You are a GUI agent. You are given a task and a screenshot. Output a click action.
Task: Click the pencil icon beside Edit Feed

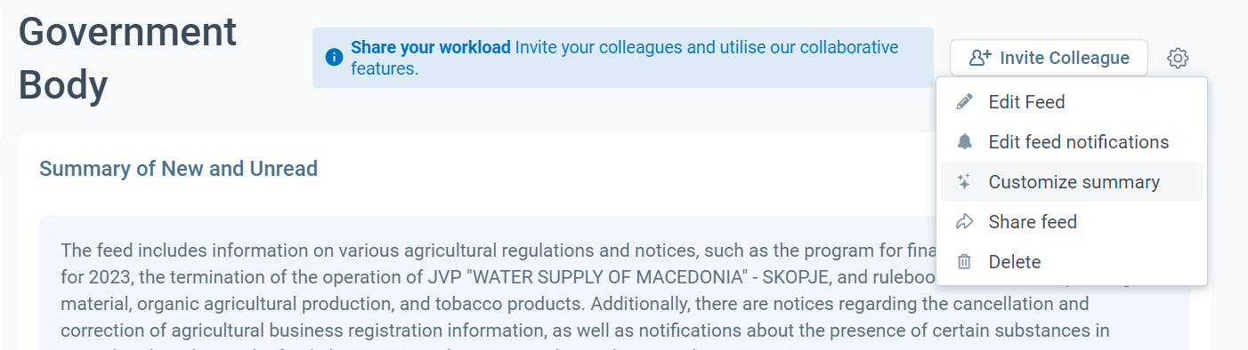click(964, 102)
